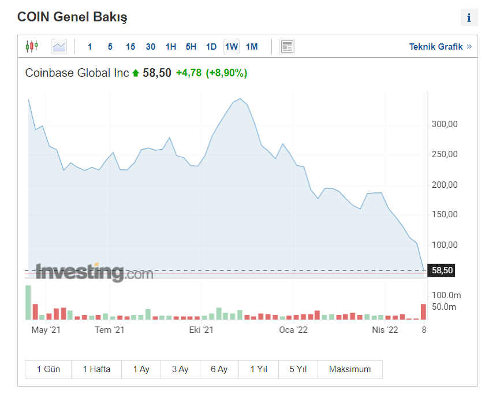Viewport: 485px width, 397px height.
Task: Open the news overlay icon in toolbar
Action: (287, 47)
